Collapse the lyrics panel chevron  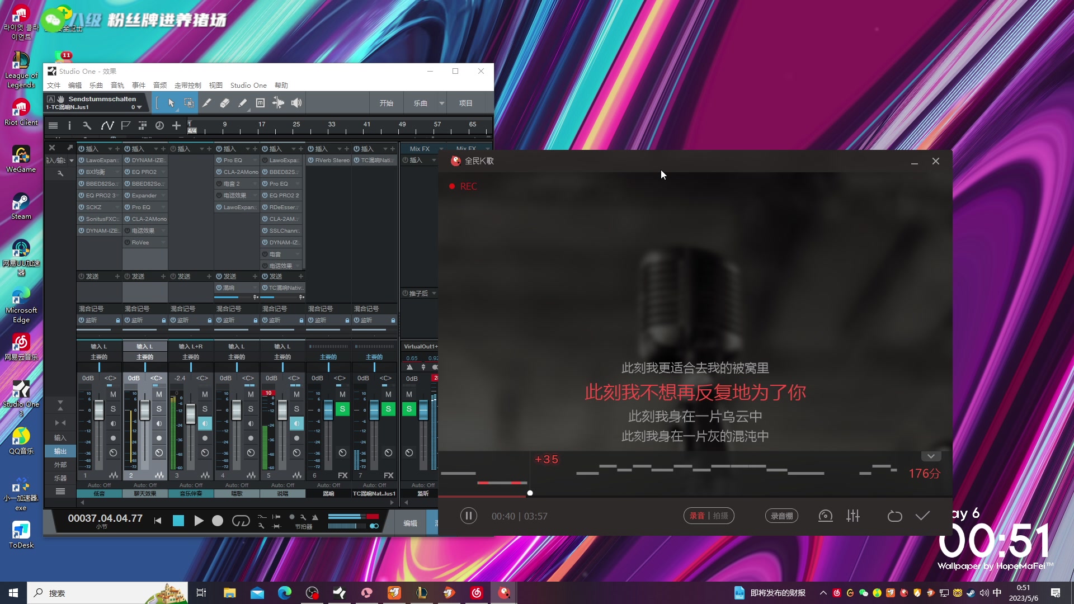coord(931,456)
